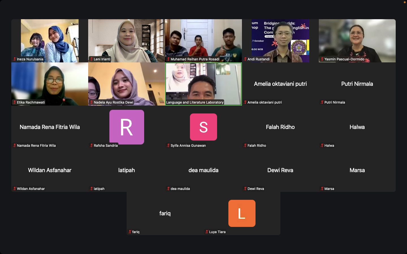This screenshot has width=407, height=254.
Task: Click muted mic icon beside Andi Rustandi
Action: click(245, 59)
